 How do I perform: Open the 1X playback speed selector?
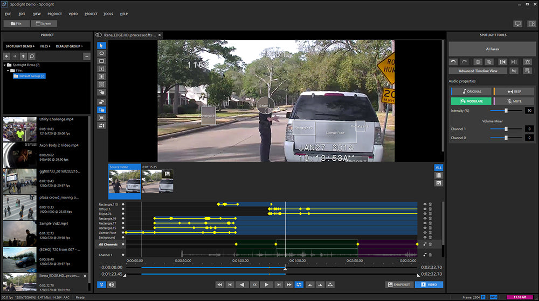pos(254,284)
